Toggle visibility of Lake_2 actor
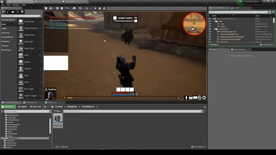The image size is (276, 155). point(210,26)
